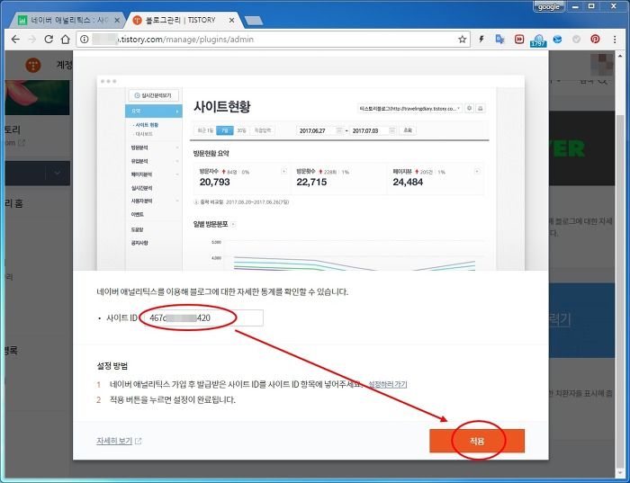Click the analytics preview screenshot image
The width and height of the screenshot is (630, 483).
(310, 173)
